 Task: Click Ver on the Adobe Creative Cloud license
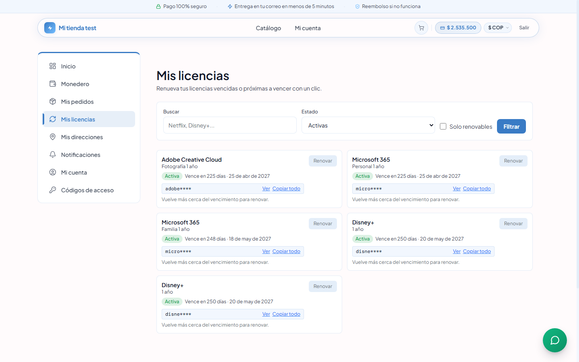(266, 189)
